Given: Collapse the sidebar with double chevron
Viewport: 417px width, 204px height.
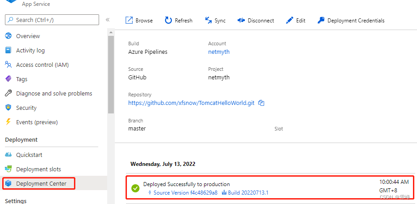Looking at the screenshot, I should (x=108, y=20).
